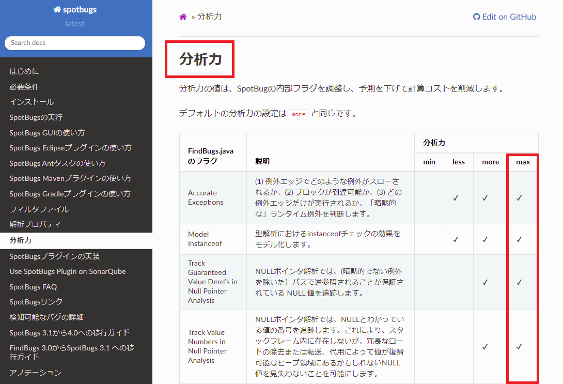Click the GitHub icon beside Edit on GitHub
The image size is (563, 384).
coord(476,17)
